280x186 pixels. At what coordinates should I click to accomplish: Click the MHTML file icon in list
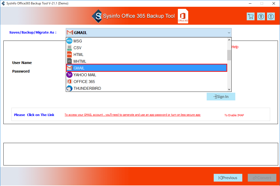[69, 61]
